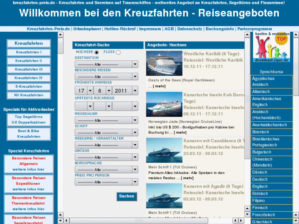Click mehr link under Oasis of the Seas
The width and height of the screenshot is (299, 224).
159,86
